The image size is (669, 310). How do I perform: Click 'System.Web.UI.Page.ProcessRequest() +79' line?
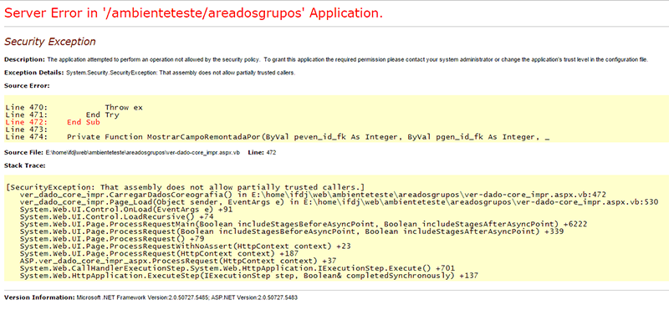tap(112, 238)
